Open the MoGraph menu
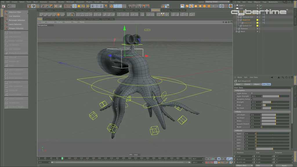 [70, 2]
